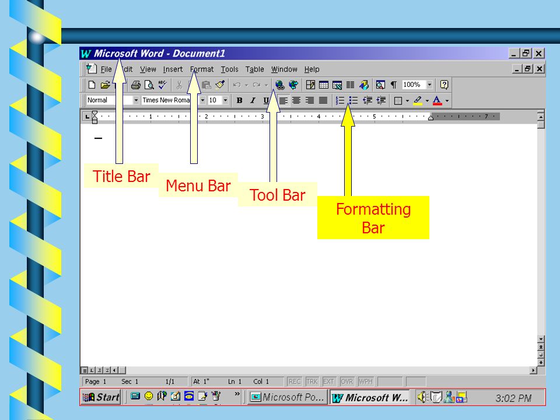The width and height of the screenshot is (560, 420).
Task: Click the Open folder icon
Action: (105, 85)
